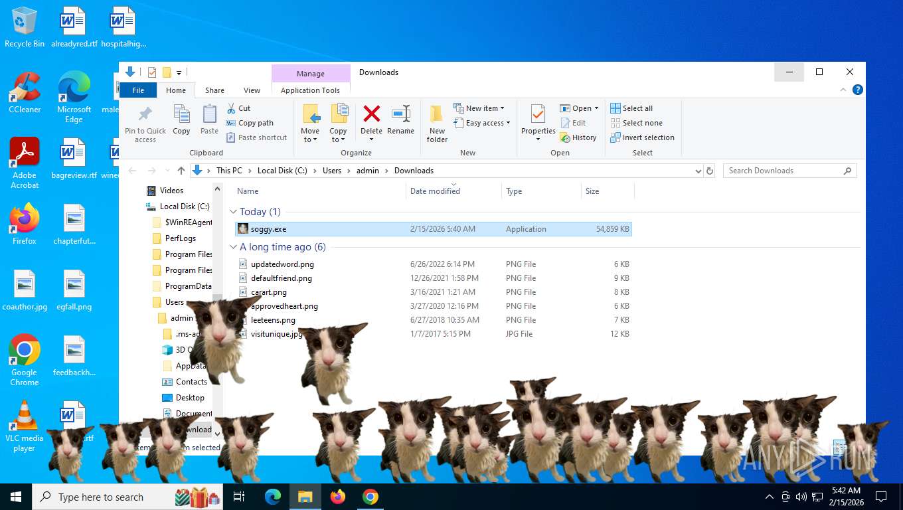Image resolution: width=903 pixels, height=510 pixels.
Task: Open the notification center icon
Action: coord(881,497)
